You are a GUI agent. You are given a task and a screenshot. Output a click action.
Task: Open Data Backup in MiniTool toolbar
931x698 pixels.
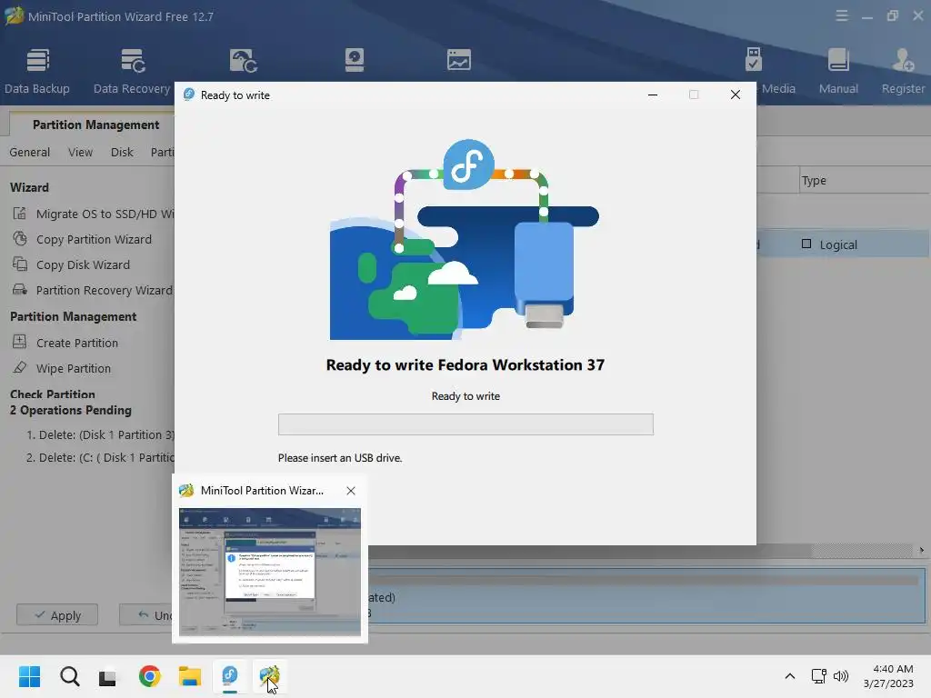click(36, 71)
